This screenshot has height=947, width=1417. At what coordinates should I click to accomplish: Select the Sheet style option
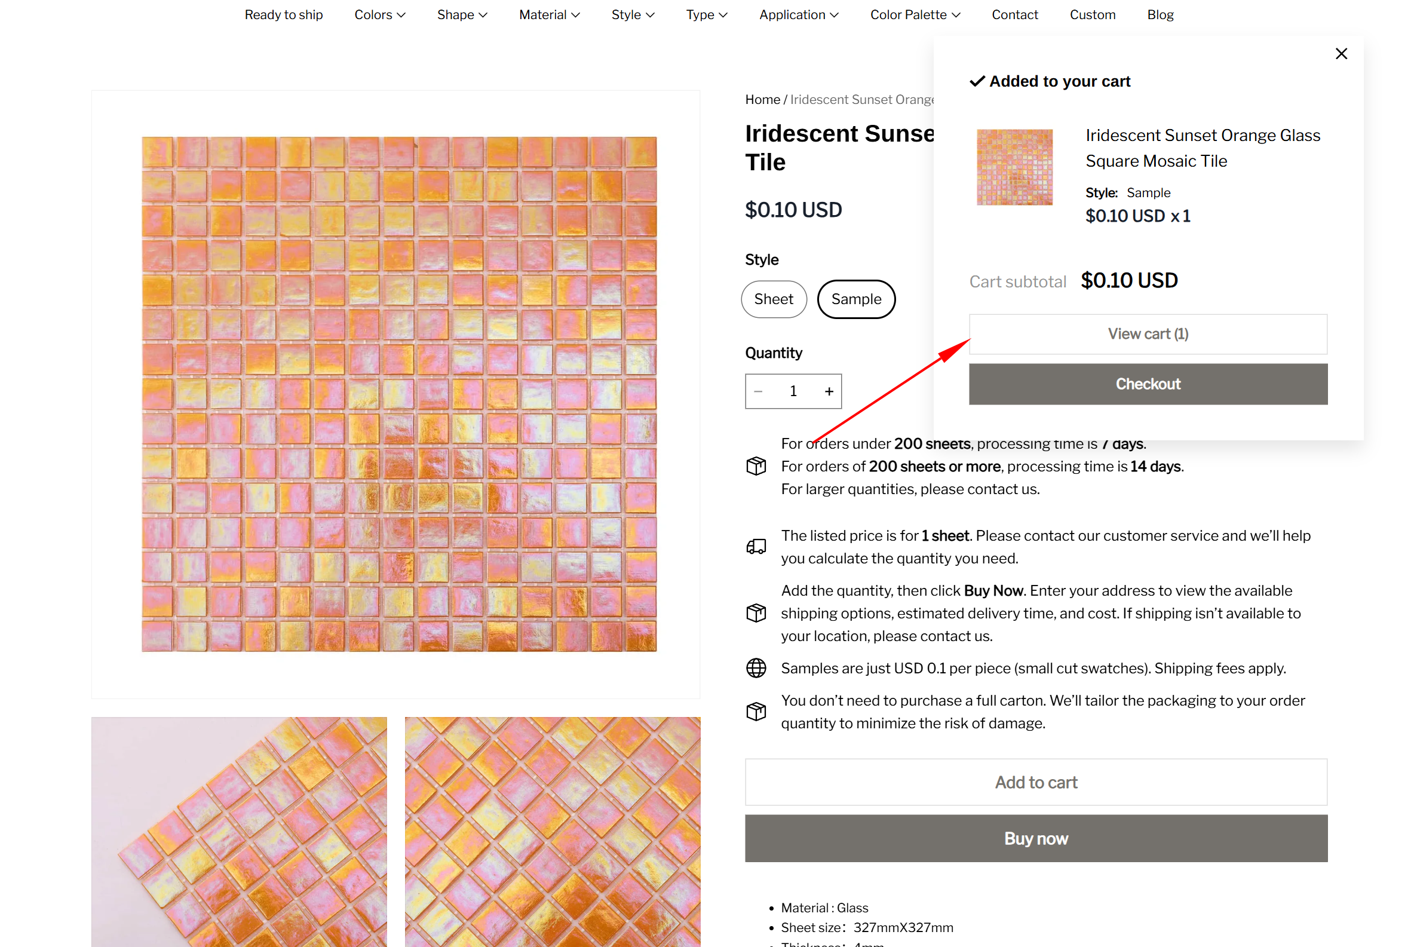pyautogui.click(x=774, y=299)
